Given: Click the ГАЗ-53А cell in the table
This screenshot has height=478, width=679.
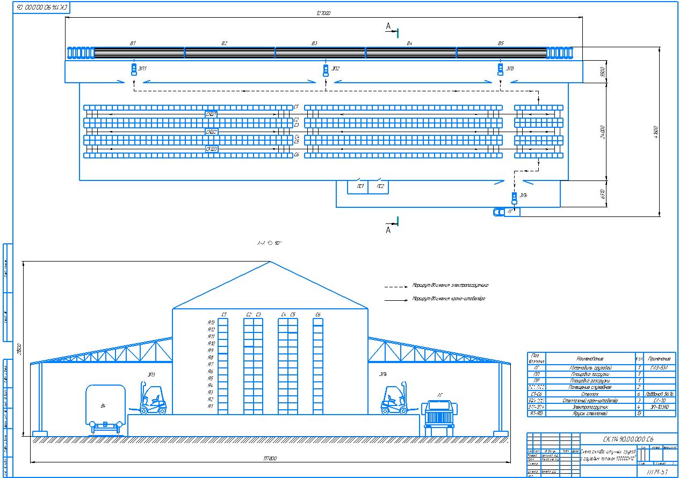Looking at the screenshot, I should pos(659,368).
